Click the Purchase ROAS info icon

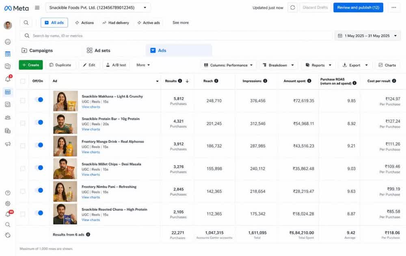point(354,83)
